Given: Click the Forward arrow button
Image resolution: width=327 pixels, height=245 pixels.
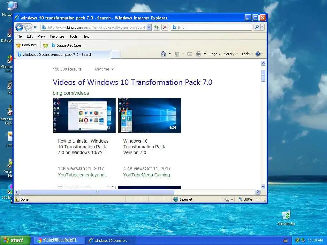Looking at the screenshot, I should coord(28,27).
